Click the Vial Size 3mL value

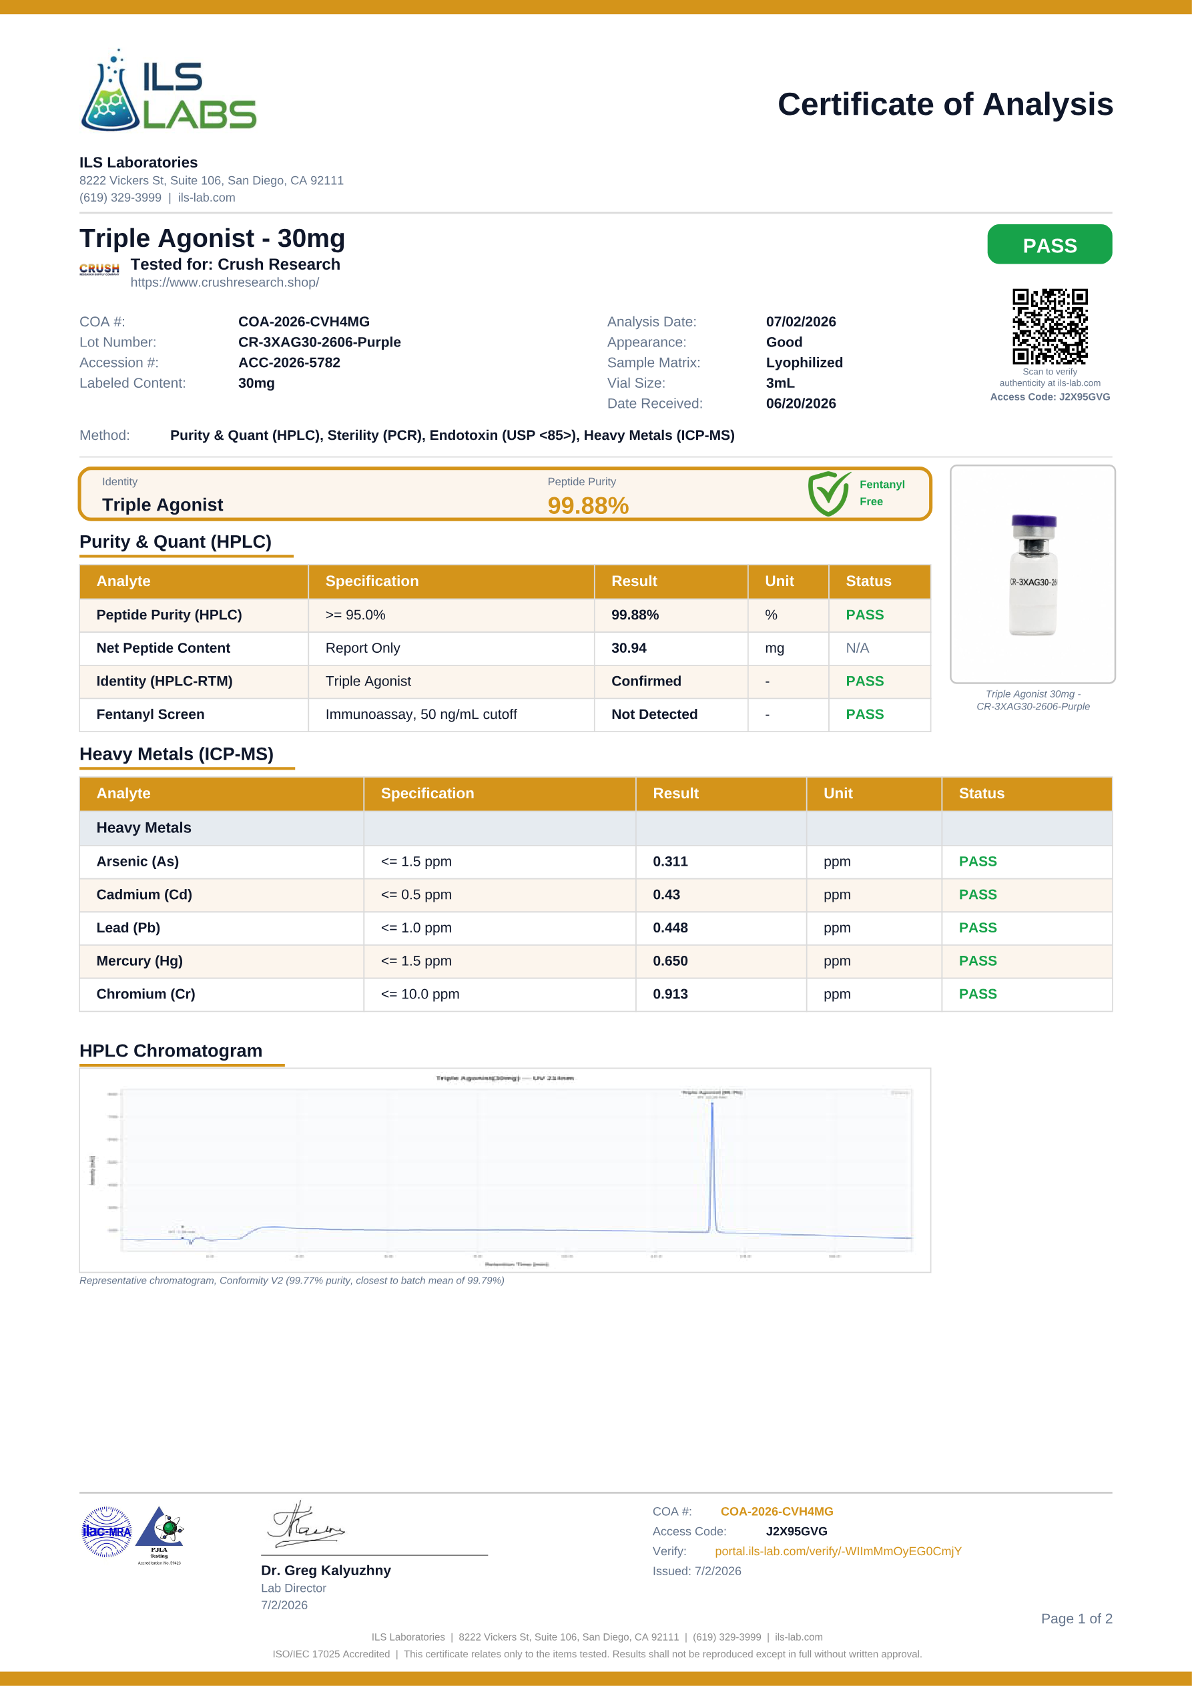(x=780, y=383)
